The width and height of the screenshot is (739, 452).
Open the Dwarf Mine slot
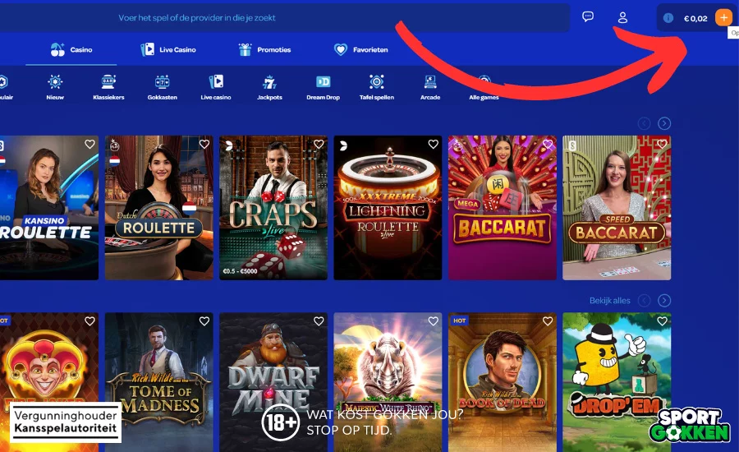pos(273,382)
